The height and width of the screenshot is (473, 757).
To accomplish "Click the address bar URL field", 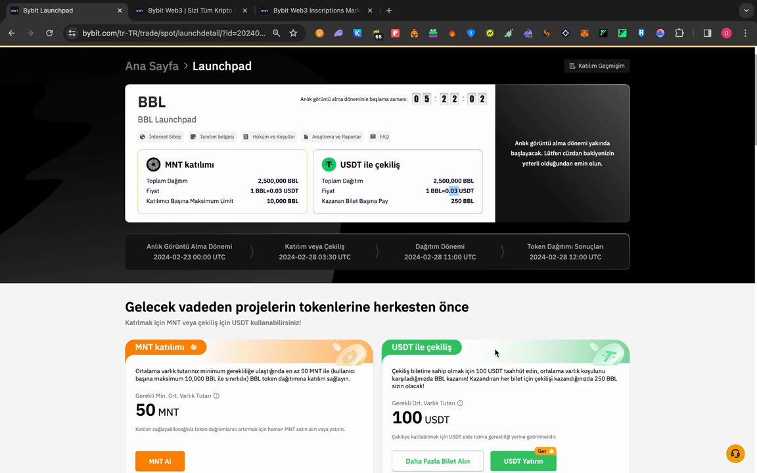I will [x=173, y=34].
